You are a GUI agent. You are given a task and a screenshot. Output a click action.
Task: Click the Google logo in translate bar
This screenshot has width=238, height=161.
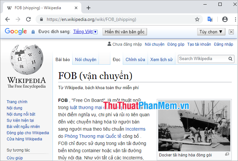coord(16,31)
